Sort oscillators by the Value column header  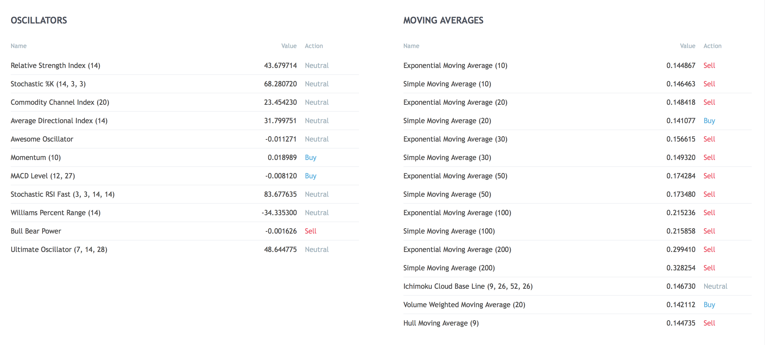point(289,46)
